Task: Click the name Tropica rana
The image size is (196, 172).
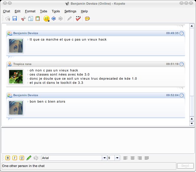Action: coord(22,64)
